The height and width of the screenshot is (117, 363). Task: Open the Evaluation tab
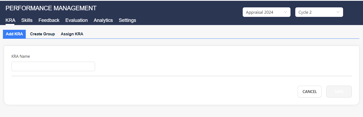(x=76, y=20)
